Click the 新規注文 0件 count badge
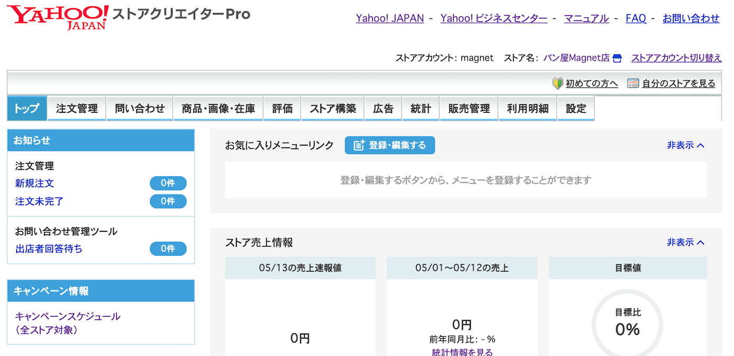 point(168,184)
